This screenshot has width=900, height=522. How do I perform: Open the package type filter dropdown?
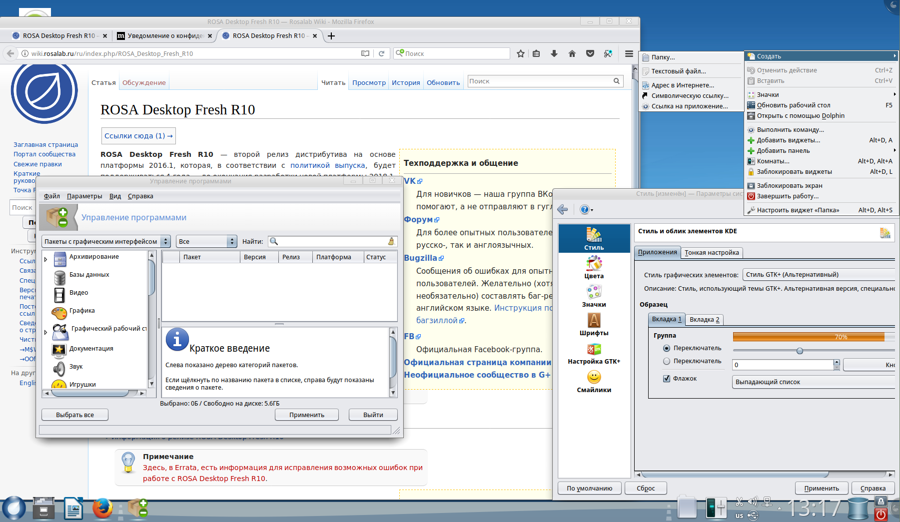(106, 242)
